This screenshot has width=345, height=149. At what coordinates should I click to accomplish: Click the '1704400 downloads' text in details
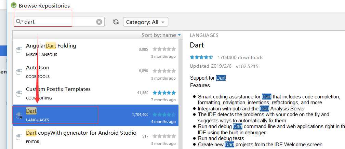tap(240, 57)
